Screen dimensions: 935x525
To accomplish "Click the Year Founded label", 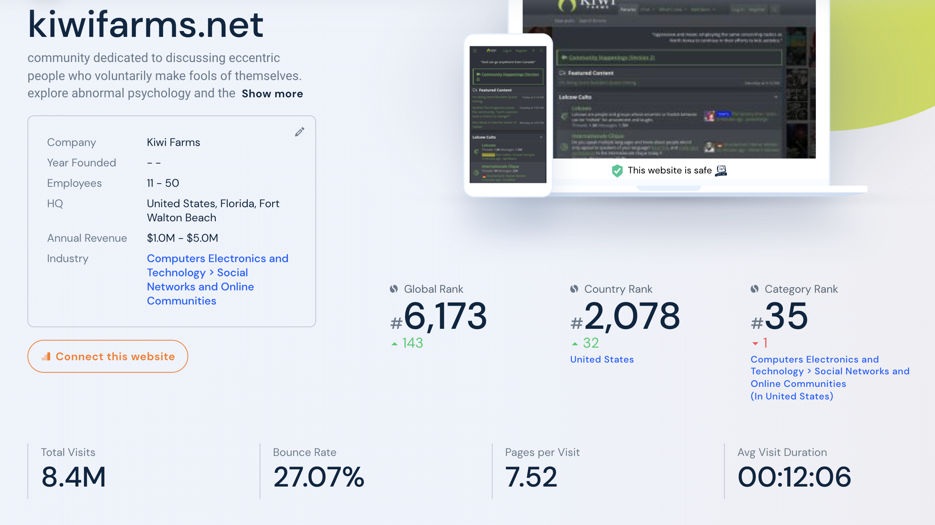I will click(82, 163).
